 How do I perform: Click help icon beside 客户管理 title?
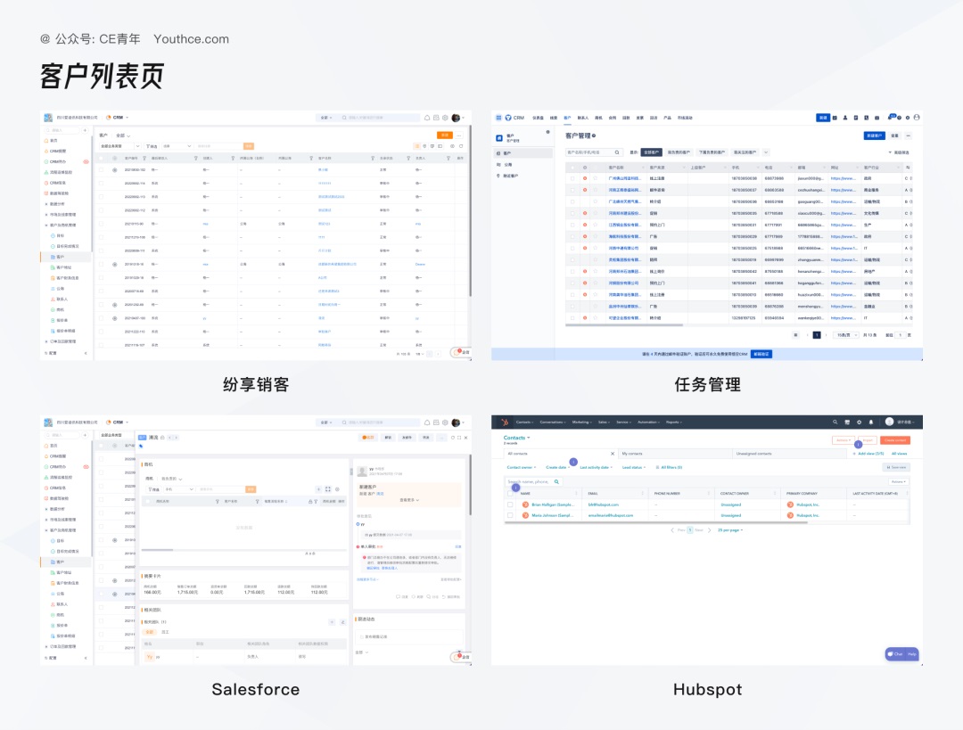(x=594, y=135)
